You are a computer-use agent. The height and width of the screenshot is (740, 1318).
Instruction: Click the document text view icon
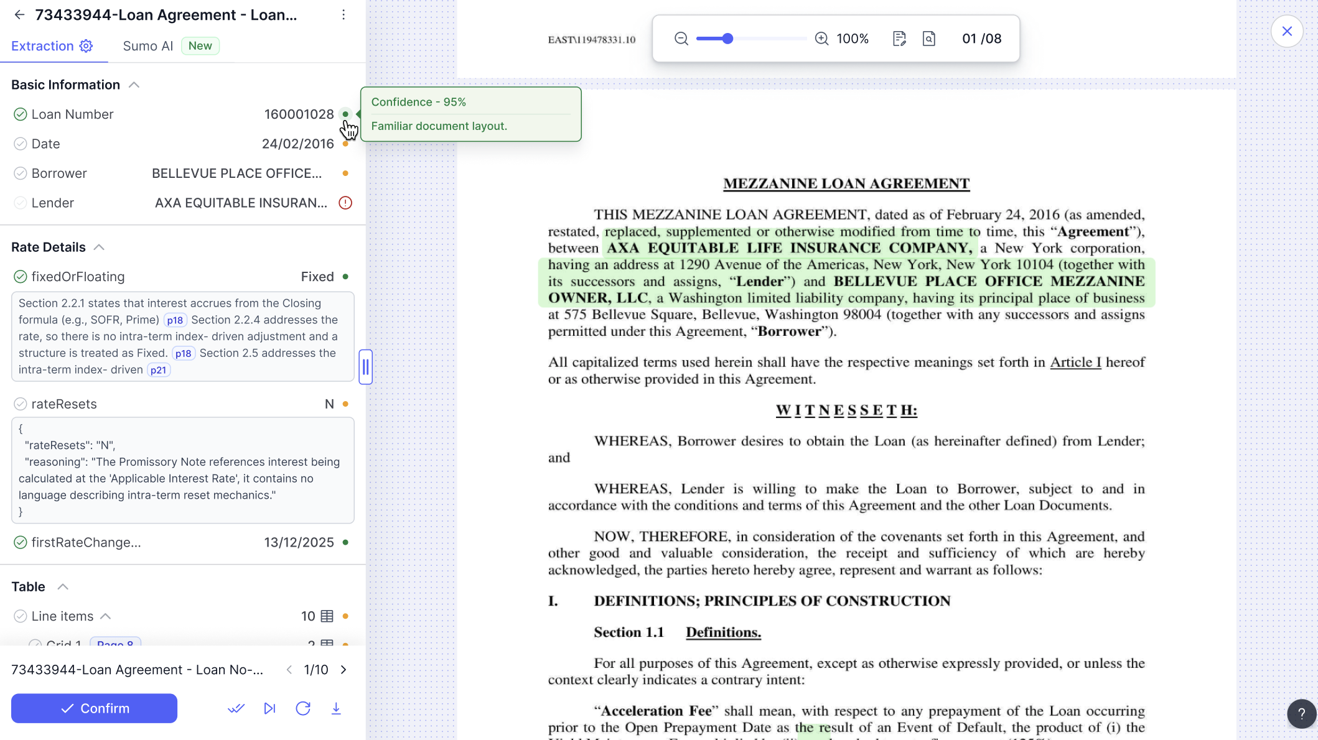[899, 39]
